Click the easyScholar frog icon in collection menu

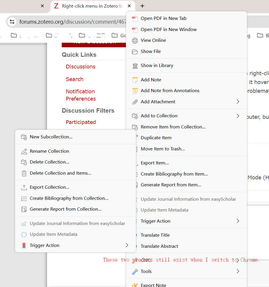click(24, 224)
